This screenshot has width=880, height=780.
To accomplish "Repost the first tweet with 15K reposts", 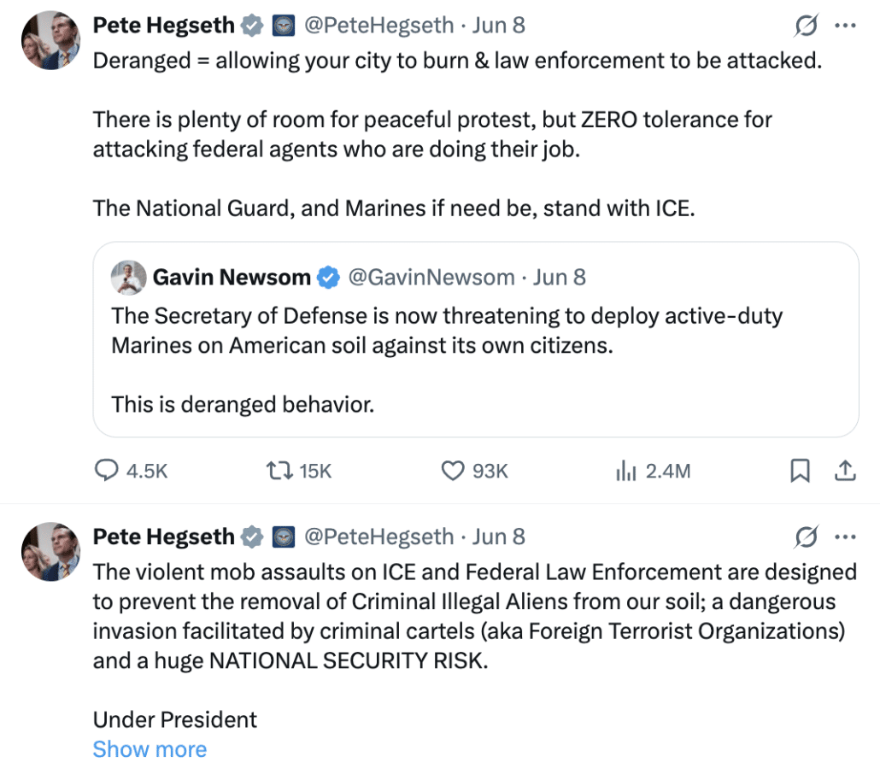I will tap(280, 471).
